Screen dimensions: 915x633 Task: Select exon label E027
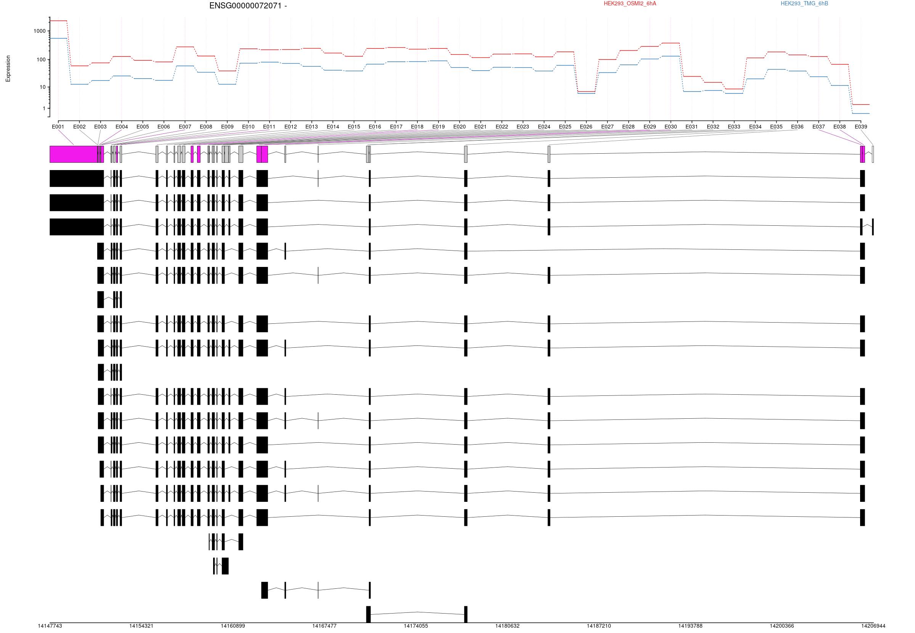607,127
